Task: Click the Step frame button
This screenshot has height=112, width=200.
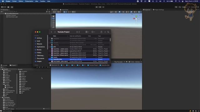Action: [103, 7]
